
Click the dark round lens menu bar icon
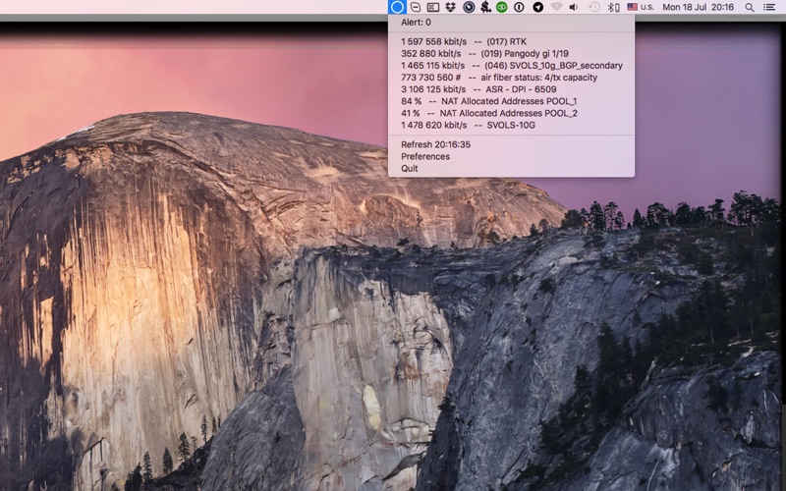[x=469, y=7]
